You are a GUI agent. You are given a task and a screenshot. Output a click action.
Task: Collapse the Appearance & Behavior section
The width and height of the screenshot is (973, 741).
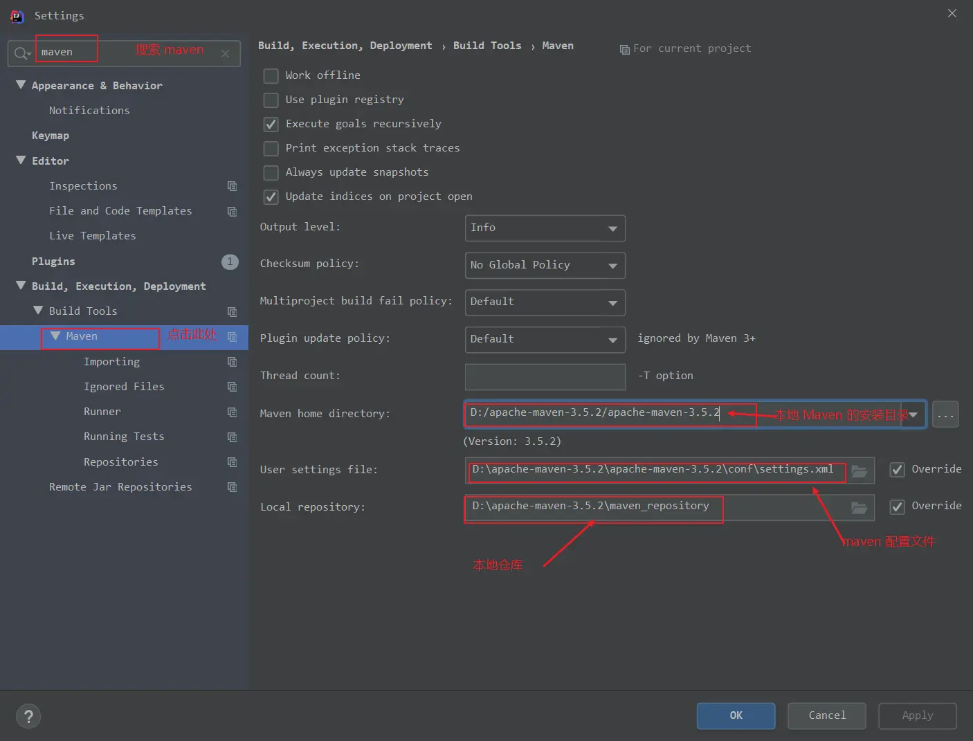[x=21, y=85]
